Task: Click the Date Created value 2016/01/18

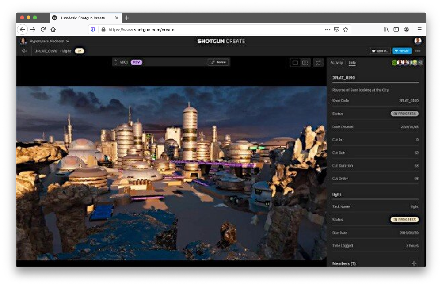Action: click(409, 127)
